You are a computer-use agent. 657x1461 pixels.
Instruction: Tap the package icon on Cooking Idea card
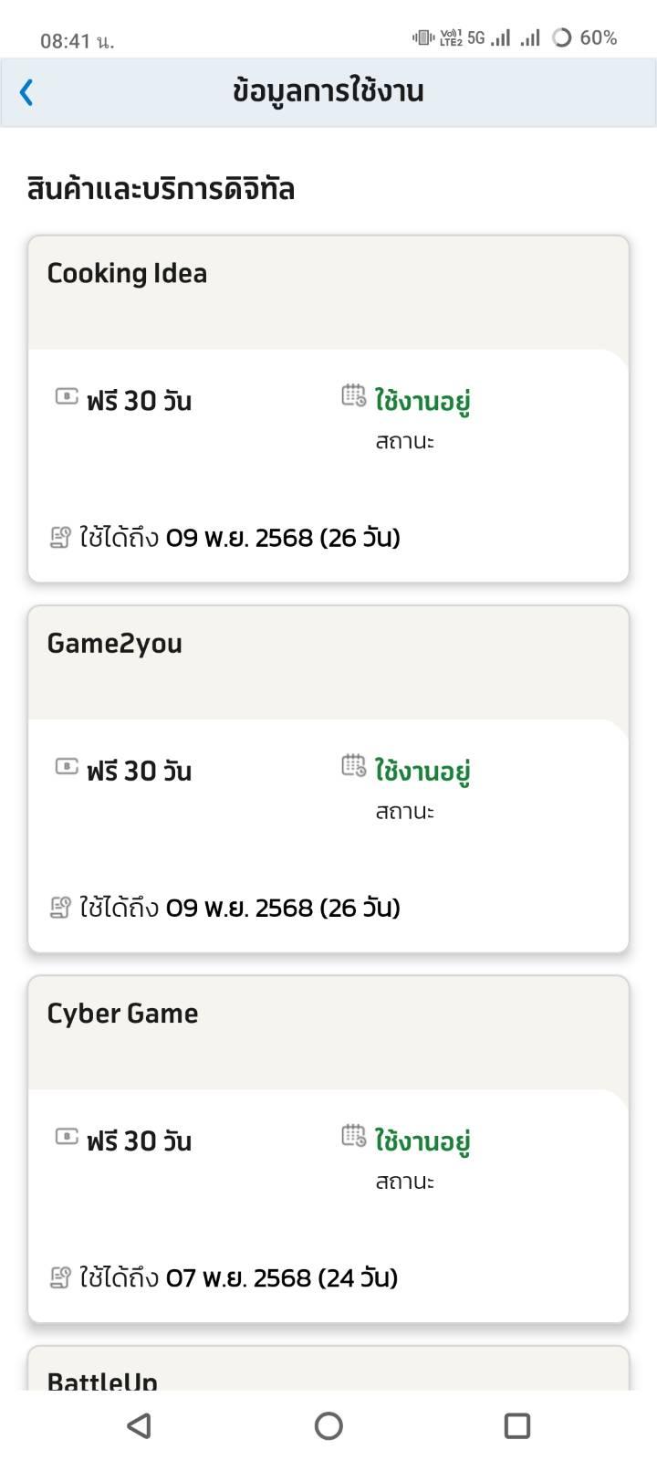coord(67,396)
